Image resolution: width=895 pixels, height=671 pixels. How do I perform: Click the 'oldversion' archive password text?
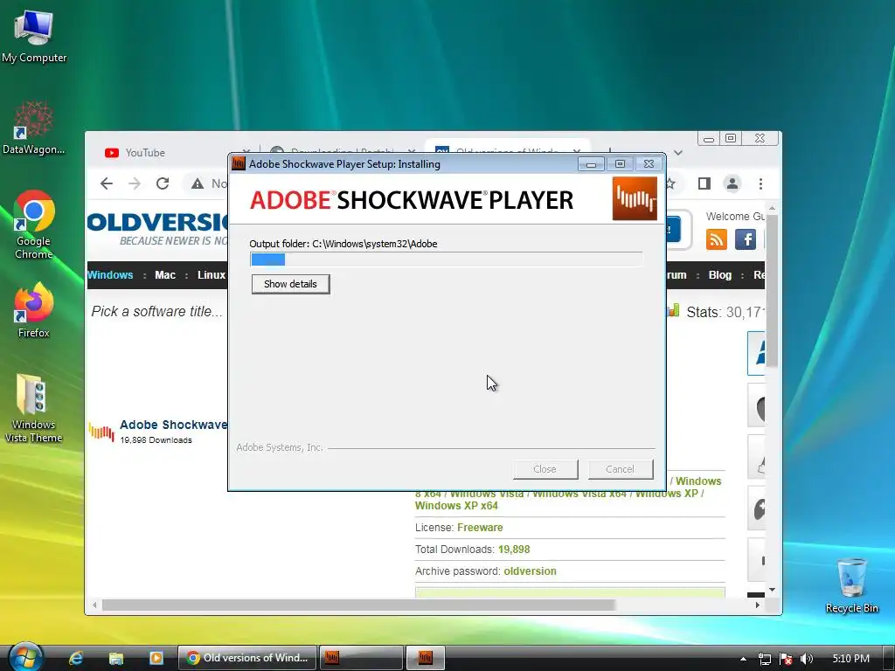click(x=530, y=571)
